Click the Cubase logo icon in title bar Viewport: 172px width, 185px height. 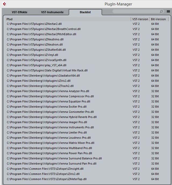pyautogui.click(x=5, y=4)
